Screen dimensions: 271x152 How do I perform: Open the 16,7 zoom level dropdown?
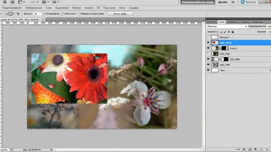coord(38,2)
